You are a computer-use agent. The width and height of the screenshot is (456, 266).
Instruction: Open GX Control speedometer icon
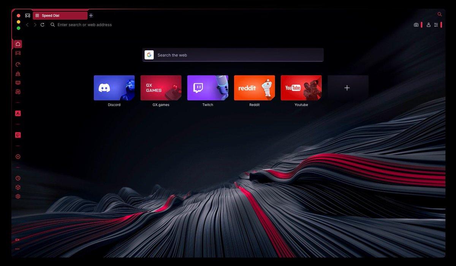pyautogui.click(x=18, y=64)
